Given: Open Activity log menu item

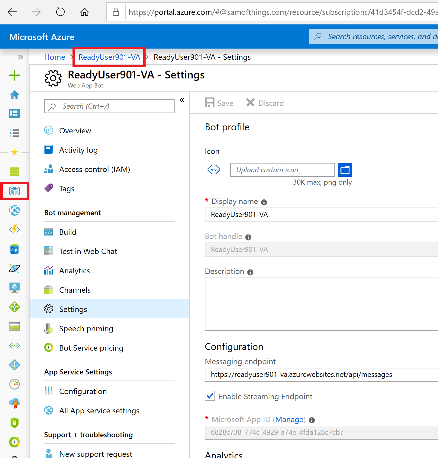Looking at the screenshot, I should tap(109, 150).
